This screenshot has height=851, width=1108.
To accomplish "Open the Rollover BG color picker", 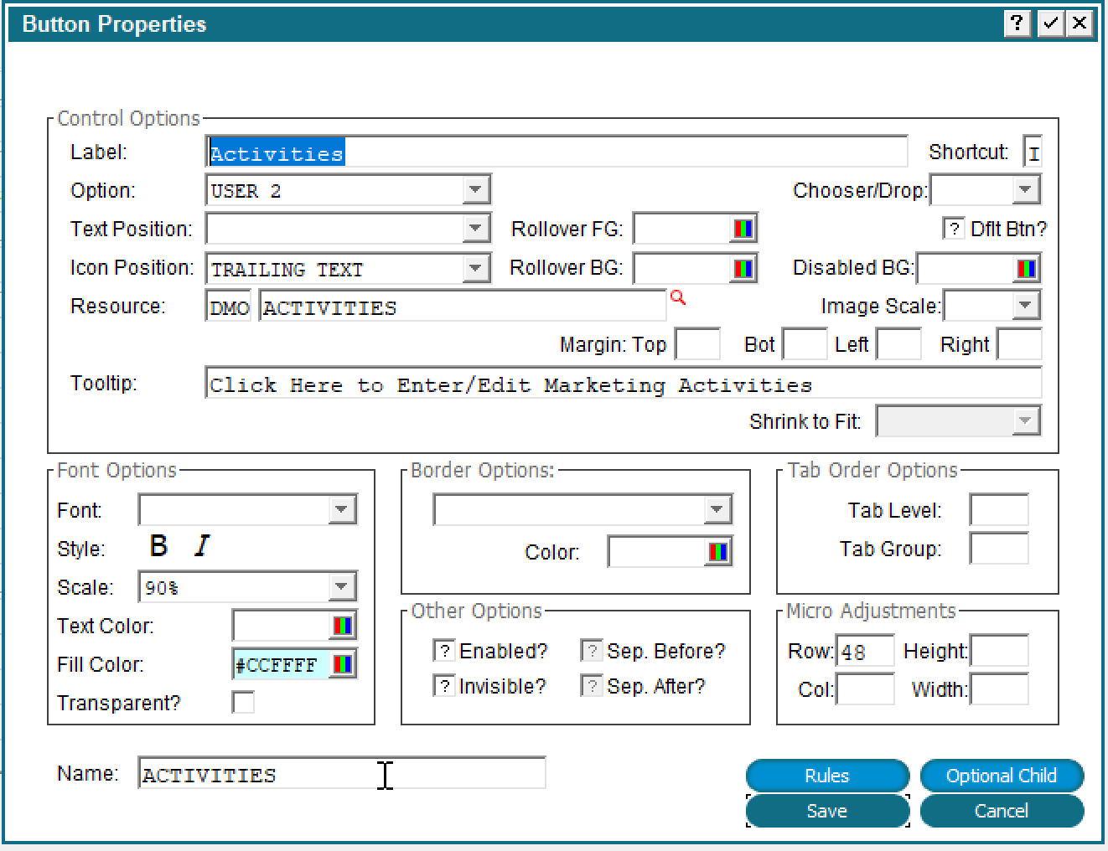I will 743,269.
